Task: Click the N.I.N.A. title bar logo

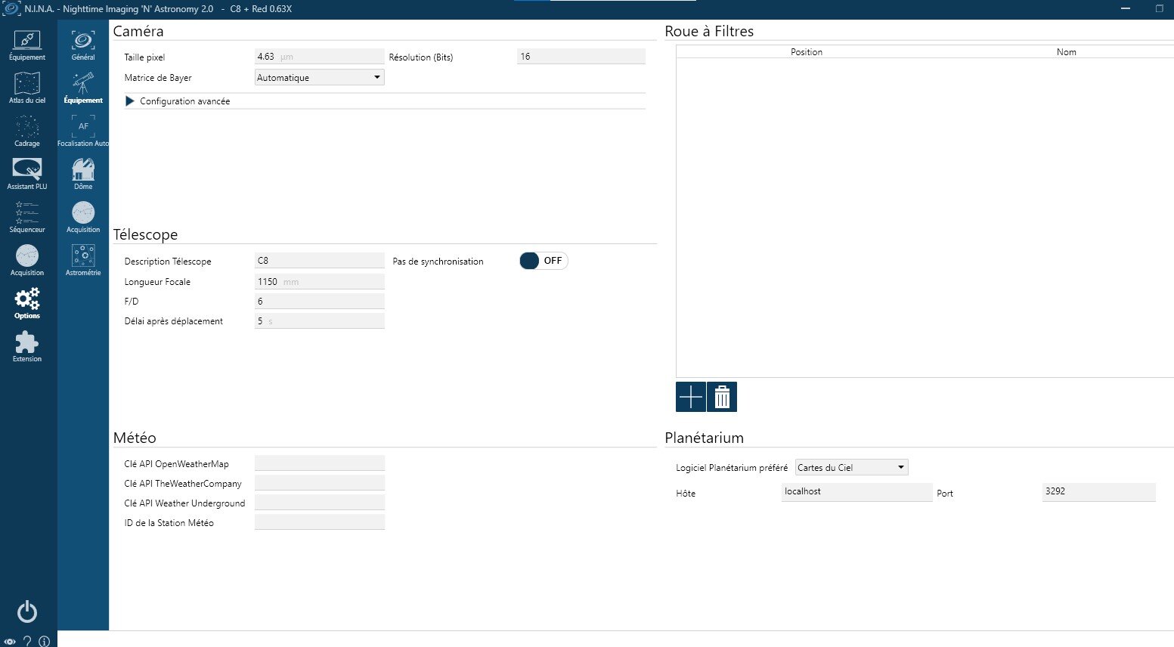Action: tap(11, 9)
